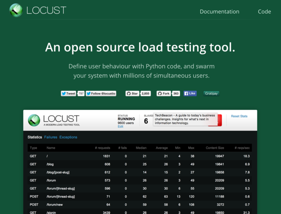Click requests value 1831
281x214 pixels.
pos(106,156)
